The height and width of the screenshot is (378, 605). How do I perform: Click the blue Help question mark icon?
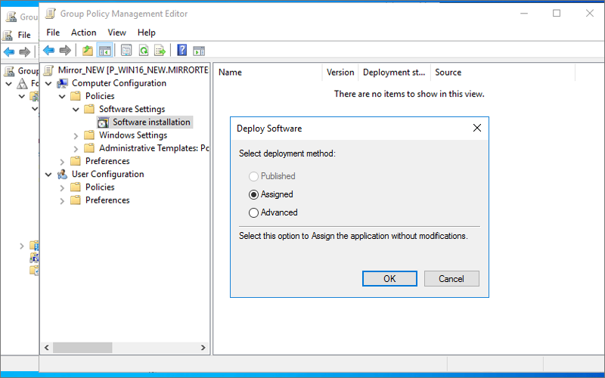[181, 50]
